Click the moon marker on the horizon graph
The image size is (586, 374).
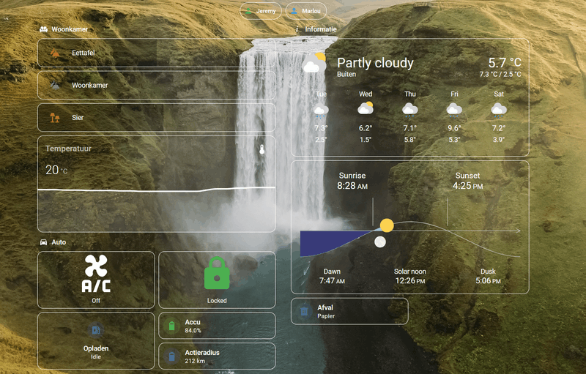click(380, 242)
